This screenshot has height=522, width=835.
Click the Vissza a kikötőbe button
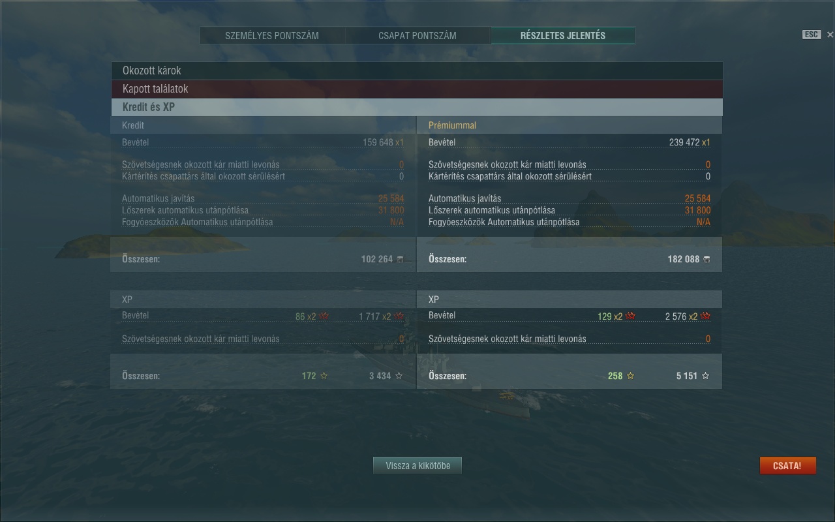(417, 466)
